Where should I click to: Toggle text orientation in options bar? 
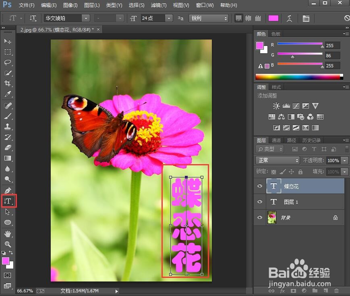[33, 18]
